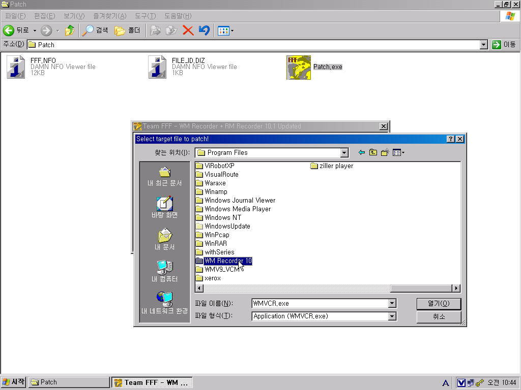Open the dialog view menu icon
The image size is (521, 390).
coord(398,152)
